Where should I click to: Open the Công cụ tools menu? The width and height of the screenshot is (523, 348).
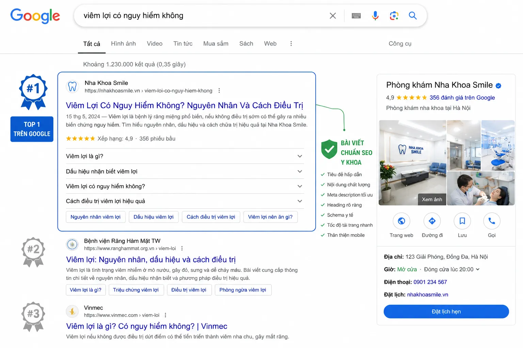(x=400, y=43)
